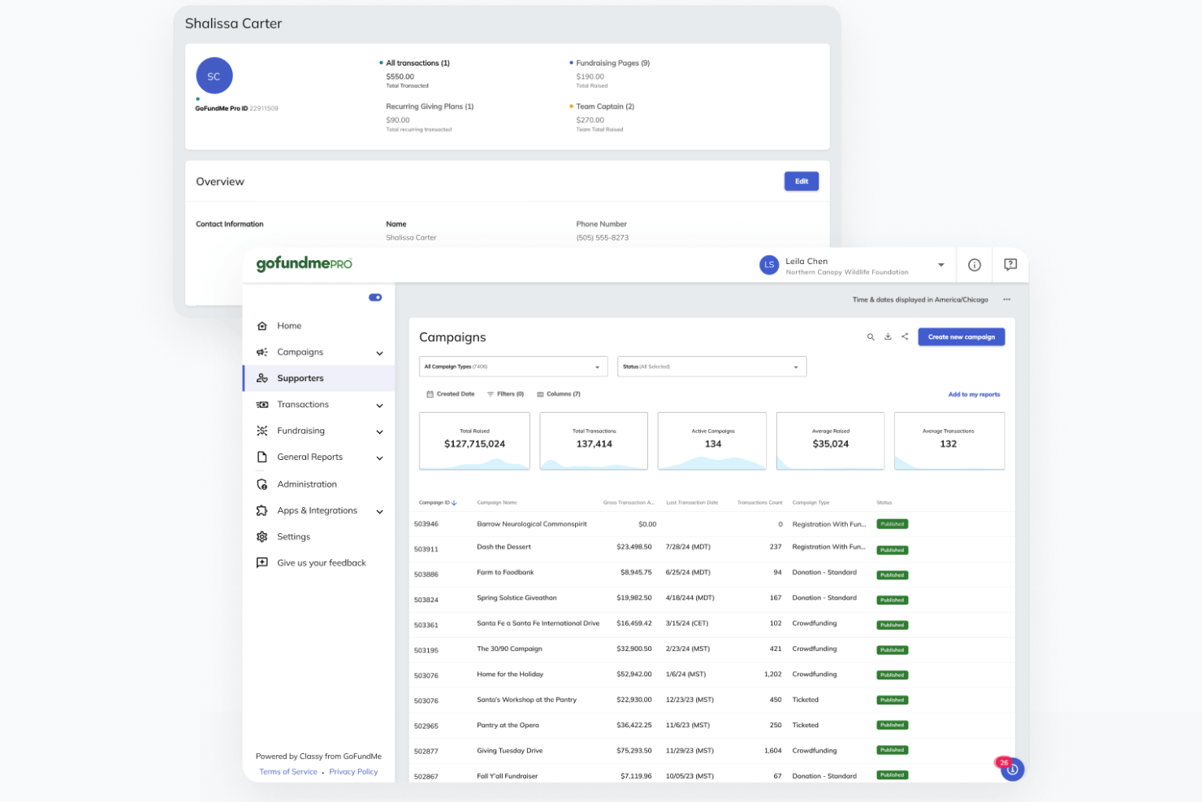The height and width of the screenshot is (802, 1202).
Task: Sort by Campaign ID using the arrow toggle
Action: (454, 502)
